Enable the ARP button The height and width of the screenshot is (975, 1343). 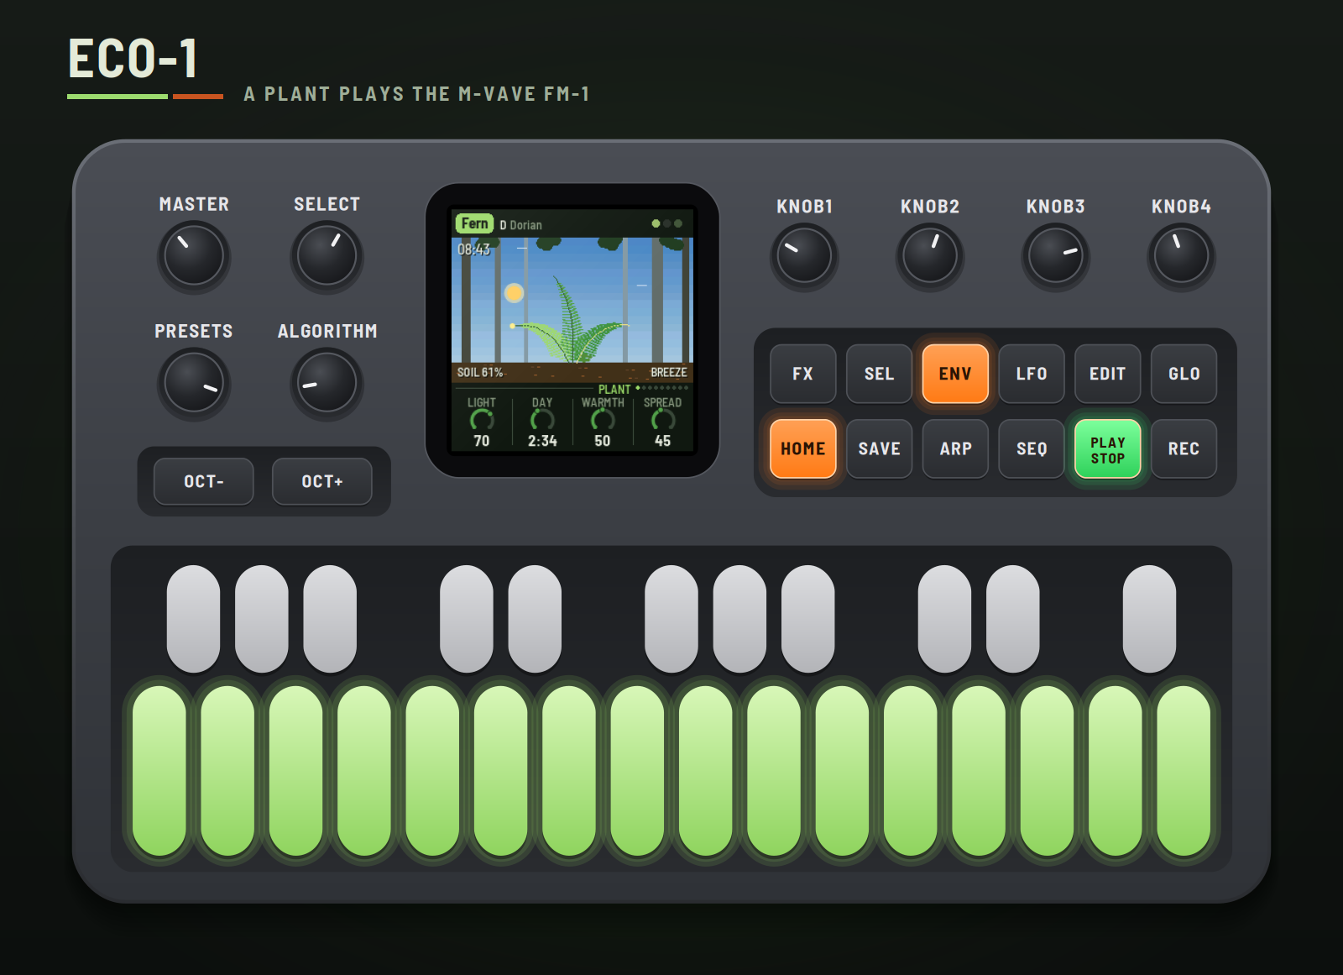[955, 449]
